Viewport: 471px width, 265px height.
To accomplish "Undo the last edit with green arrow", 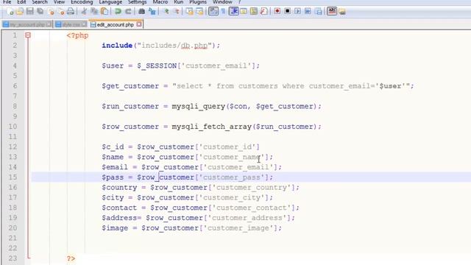I will 118,12.
